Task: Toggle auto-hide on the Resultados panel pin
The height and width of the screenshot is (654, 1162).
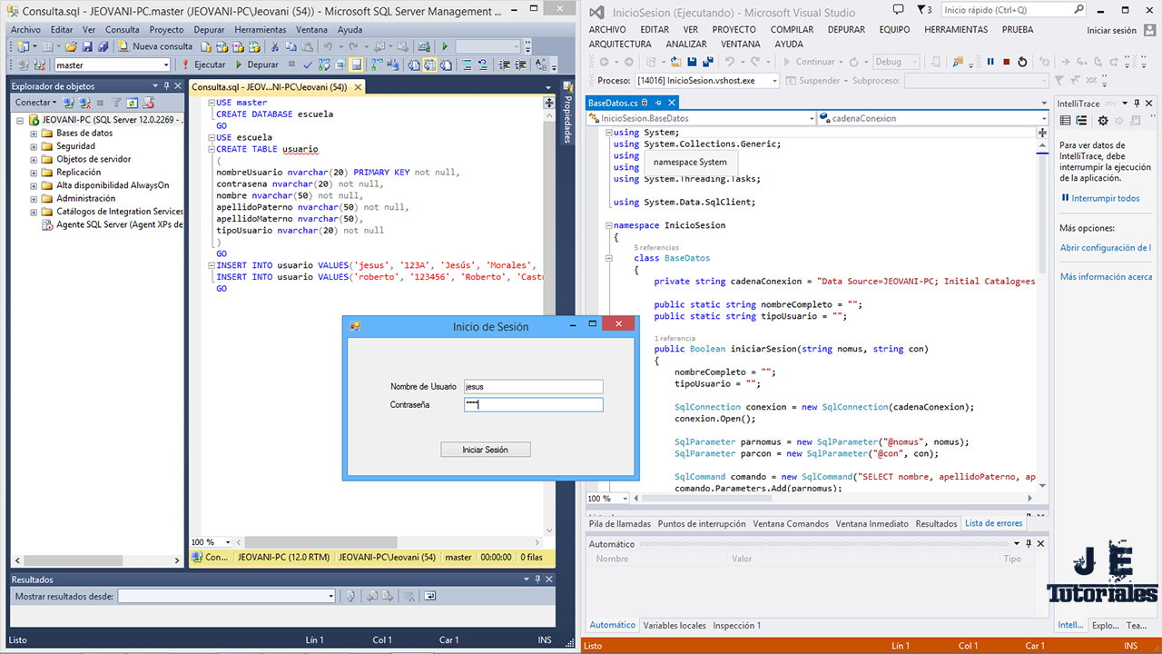Action: (x=537, y=579)
